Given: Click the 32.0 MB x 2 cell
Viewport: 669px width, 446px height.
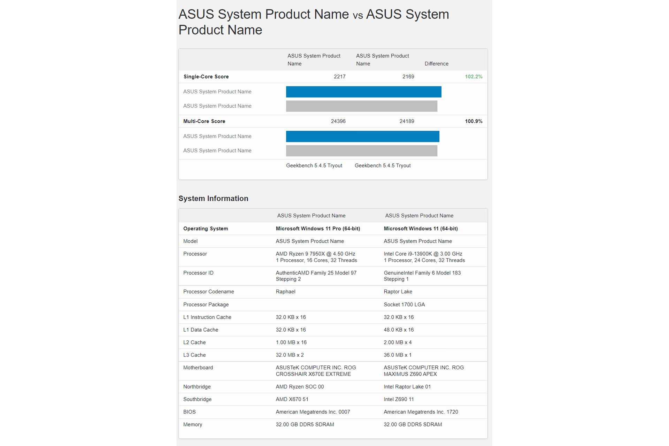Looking at the screenshot, I should coord(290,355).
